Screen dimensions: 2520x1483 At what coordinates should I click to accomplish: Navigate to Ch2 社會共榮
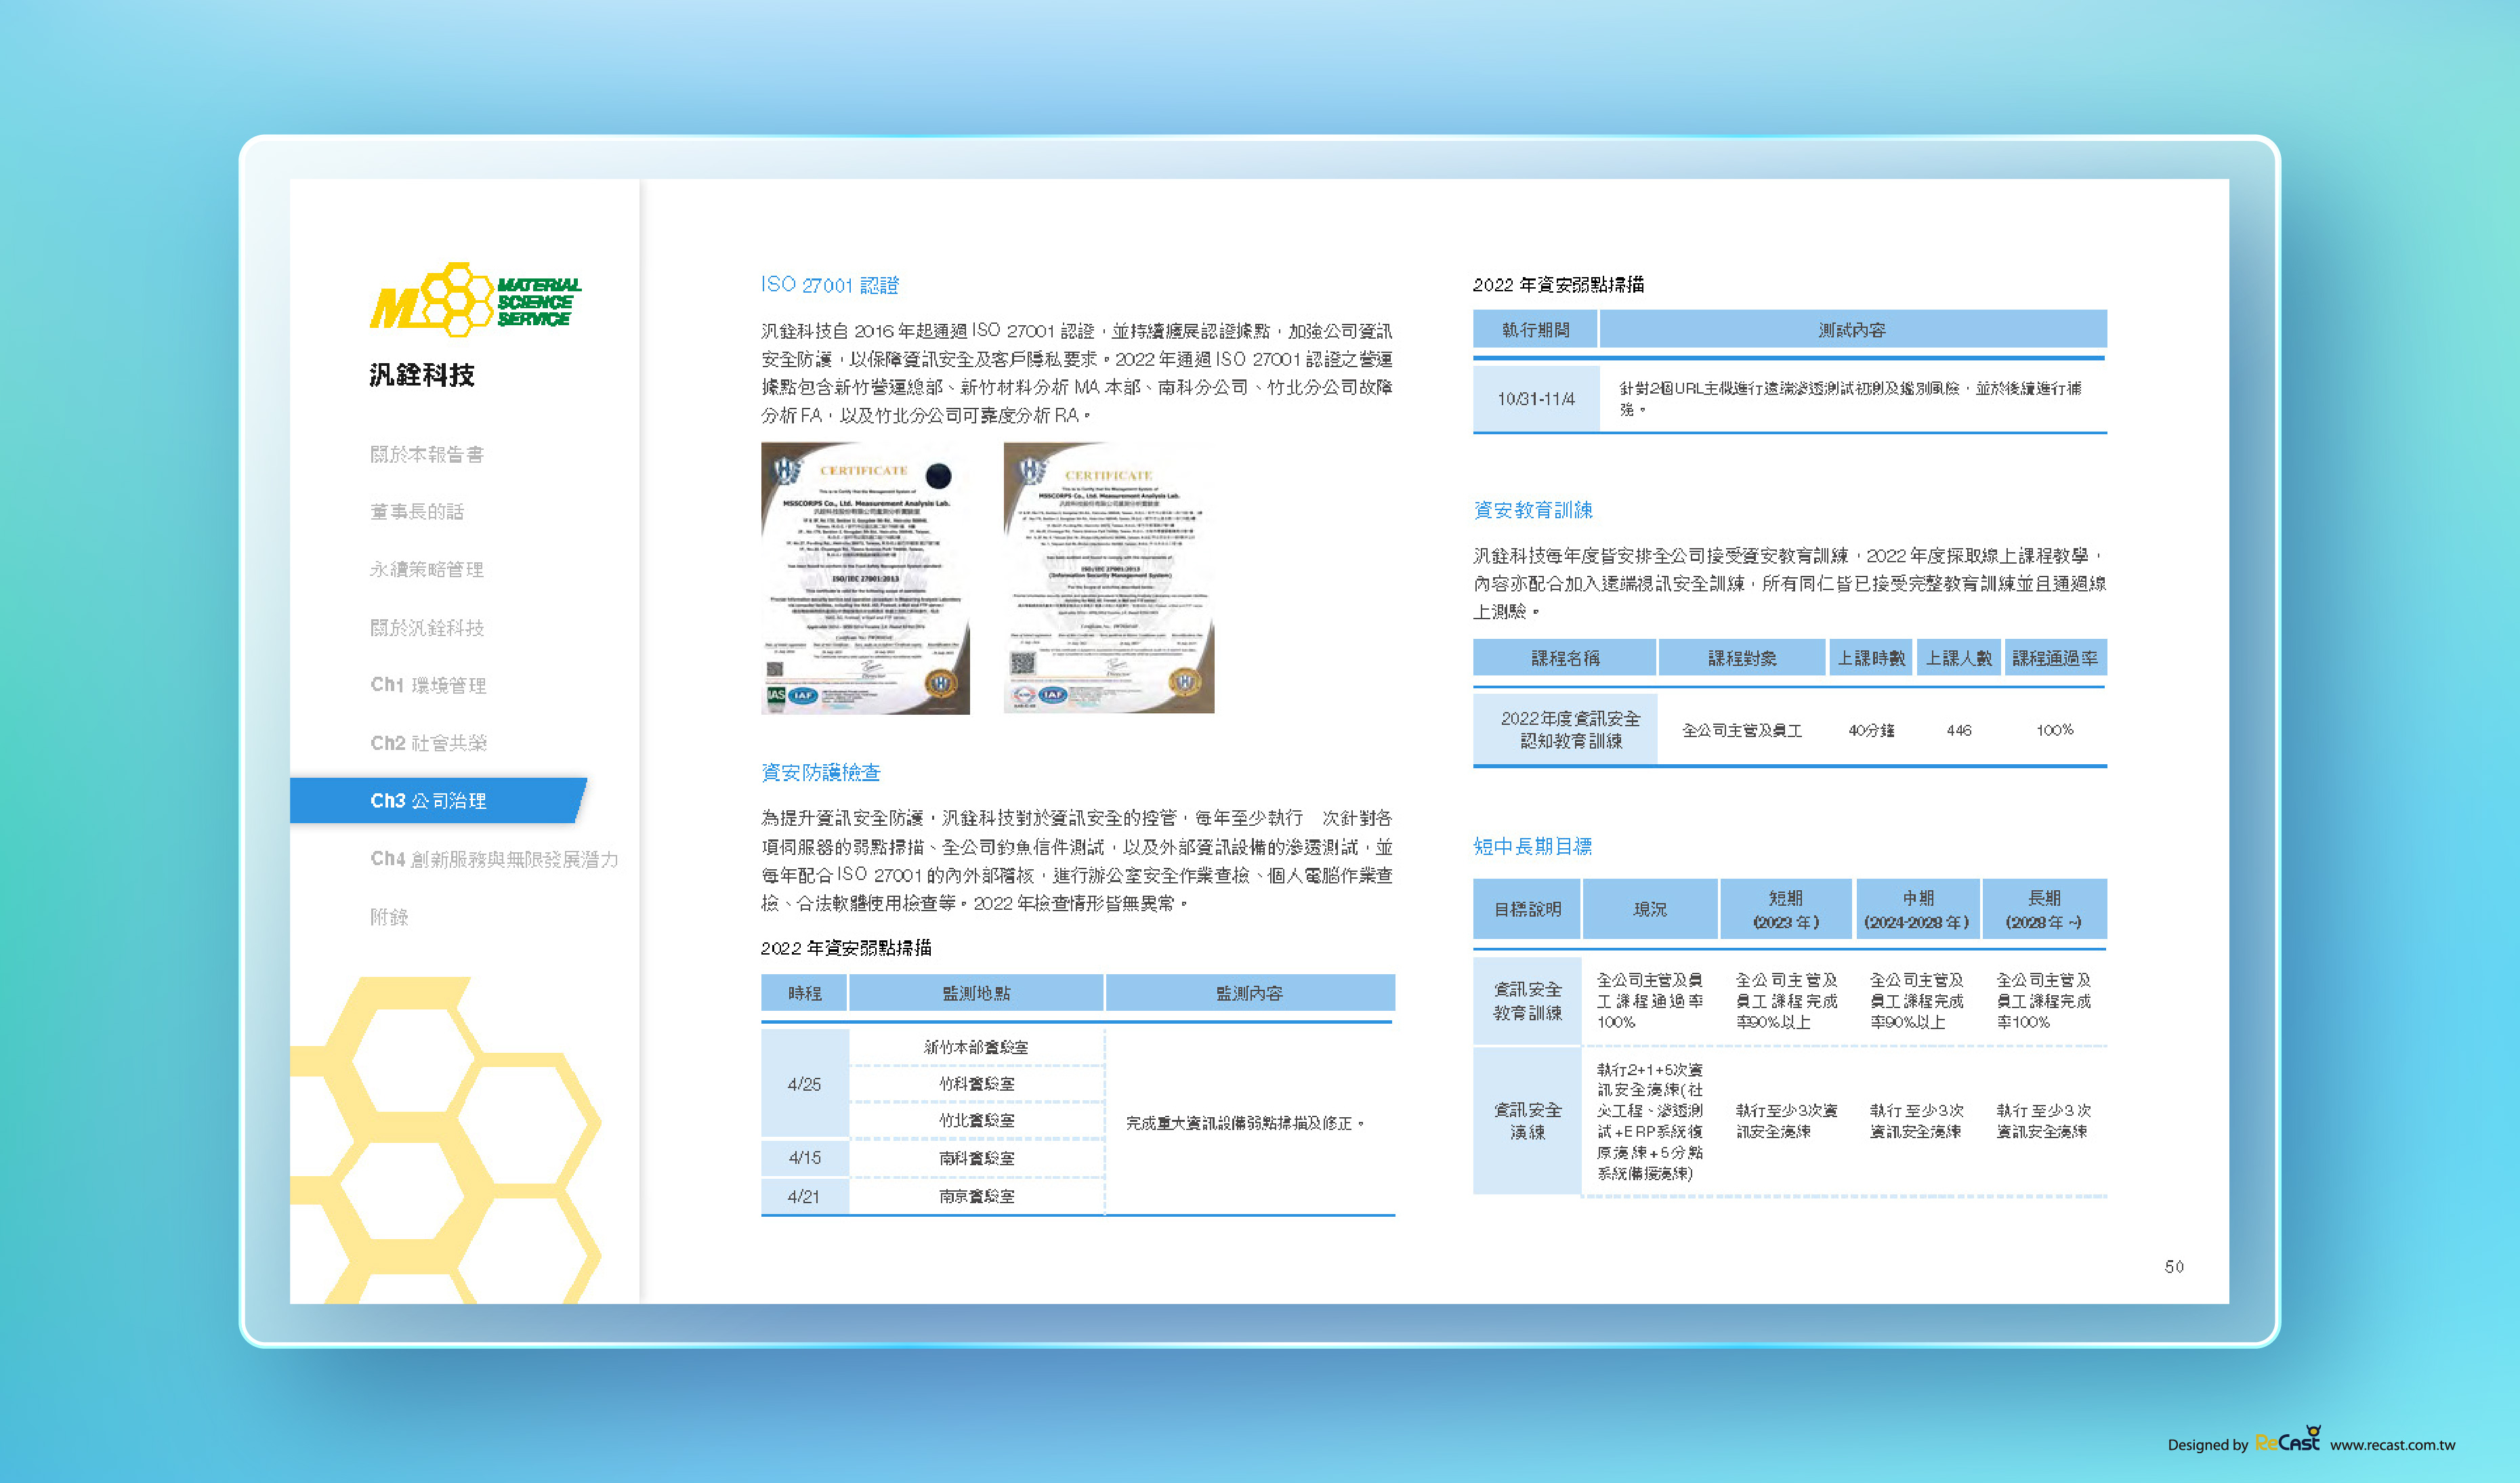428,743
